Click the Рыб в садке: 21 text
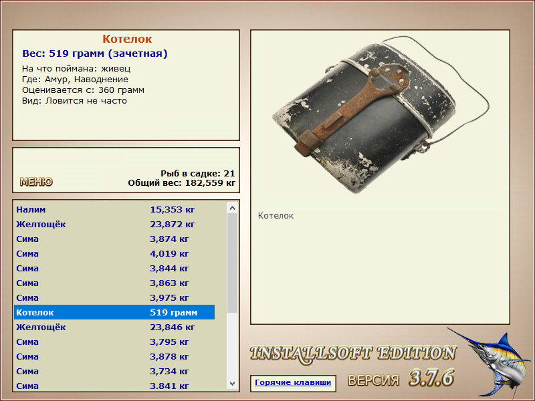Viewport: 535px width, 401px height. pos(198,174)
